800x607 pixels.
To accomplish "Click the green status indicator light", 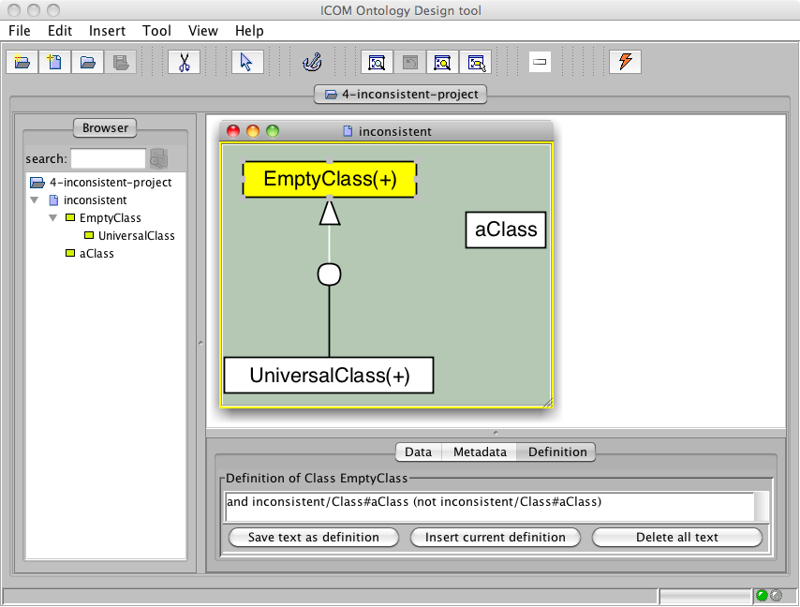I will (762, 595).
